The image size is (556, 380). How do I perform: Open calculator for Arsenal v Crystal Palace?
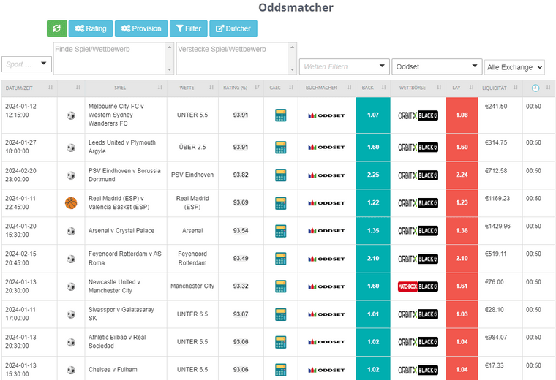pyautogui.click(x=280, y=230)
